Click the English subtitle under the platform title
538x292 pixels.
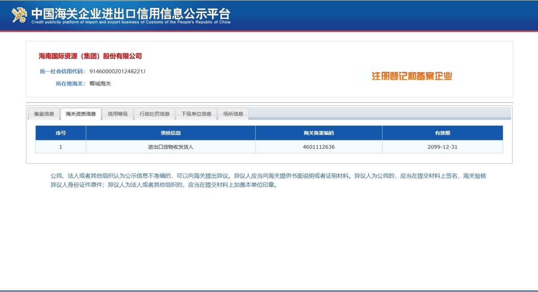[131, 22]
